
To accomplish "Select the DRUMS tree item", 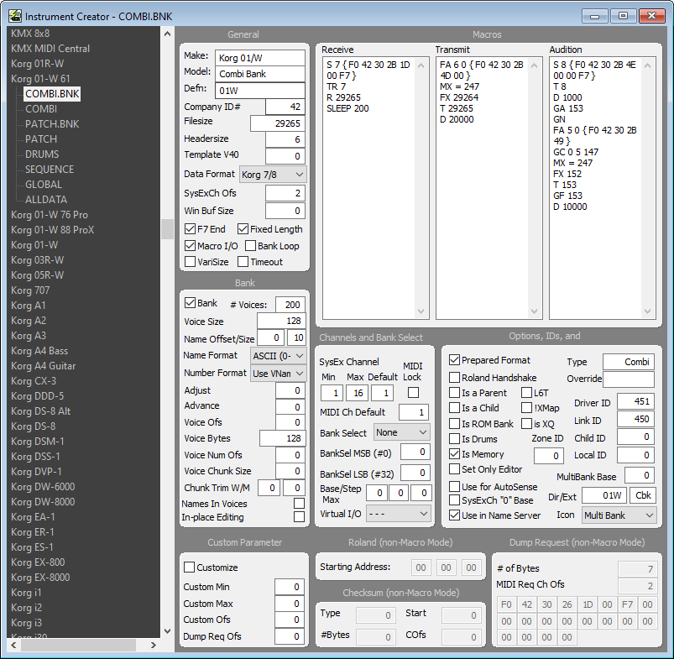I will click(x=42, y=154).
